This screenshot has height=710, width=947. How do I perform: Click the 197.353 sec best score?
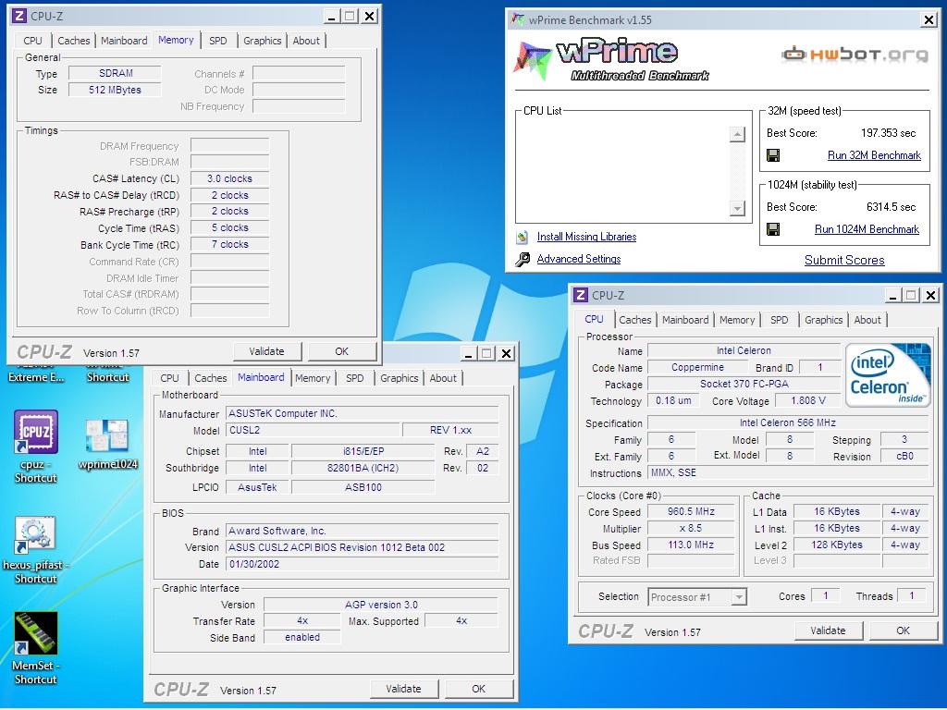(888, 133)
